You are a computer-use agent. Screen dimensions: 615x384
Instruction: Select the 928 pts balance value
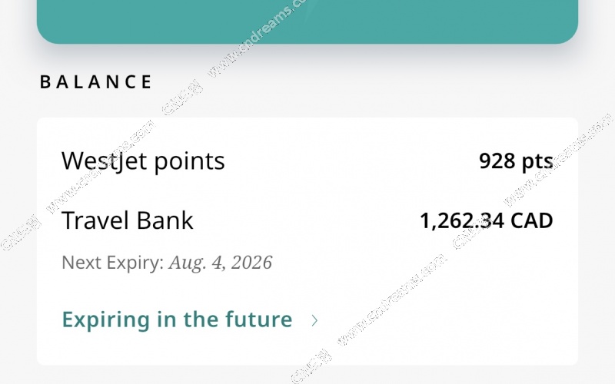515,161
